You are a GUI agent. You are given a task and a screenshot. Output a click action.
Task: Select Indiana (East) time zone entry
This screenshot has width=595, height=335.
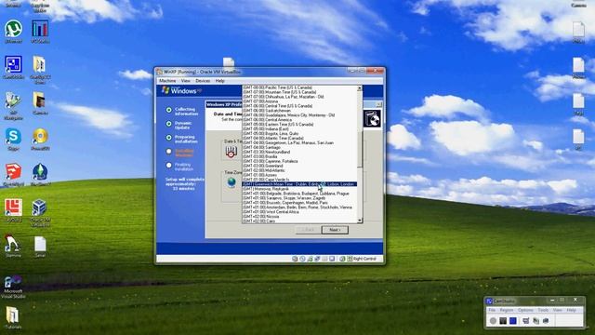(299, 128)
